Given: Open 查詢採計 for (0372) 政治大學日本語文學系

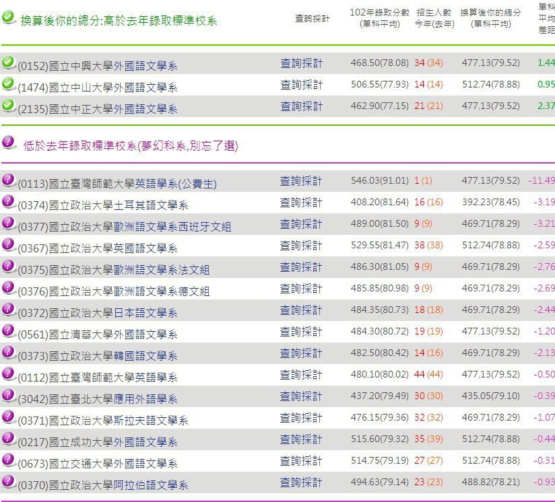Looking at the screenshot, I should (301, 310).
